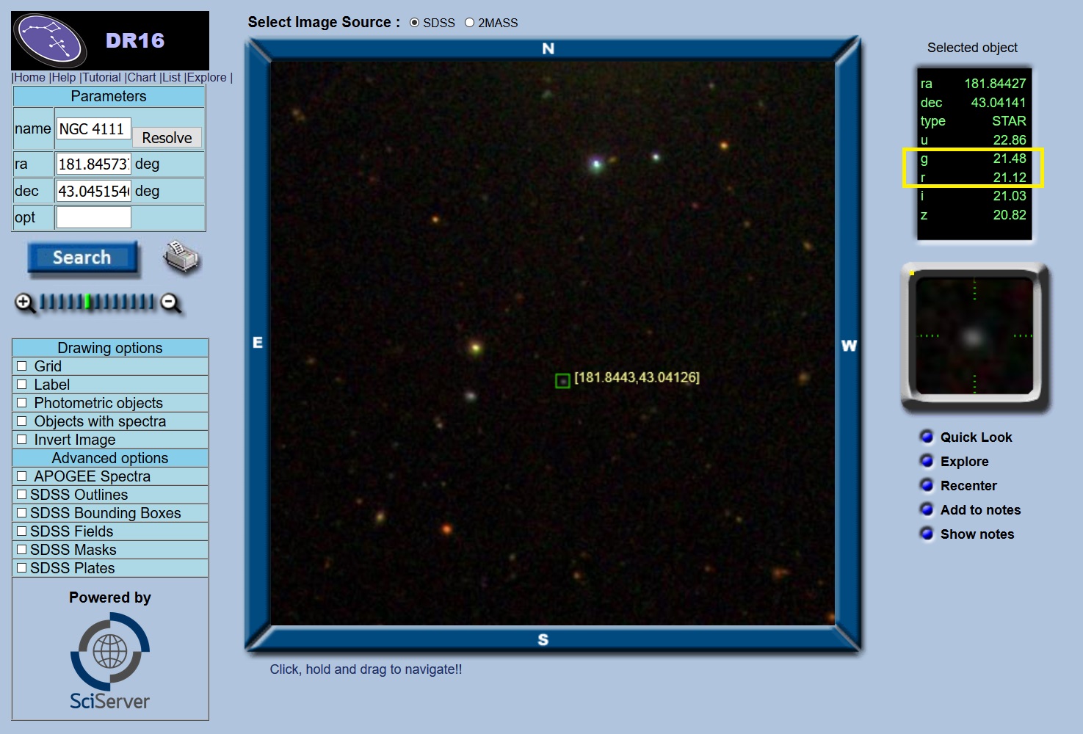
Task: Click the SciServer globe logo
Action: (110, 651)
